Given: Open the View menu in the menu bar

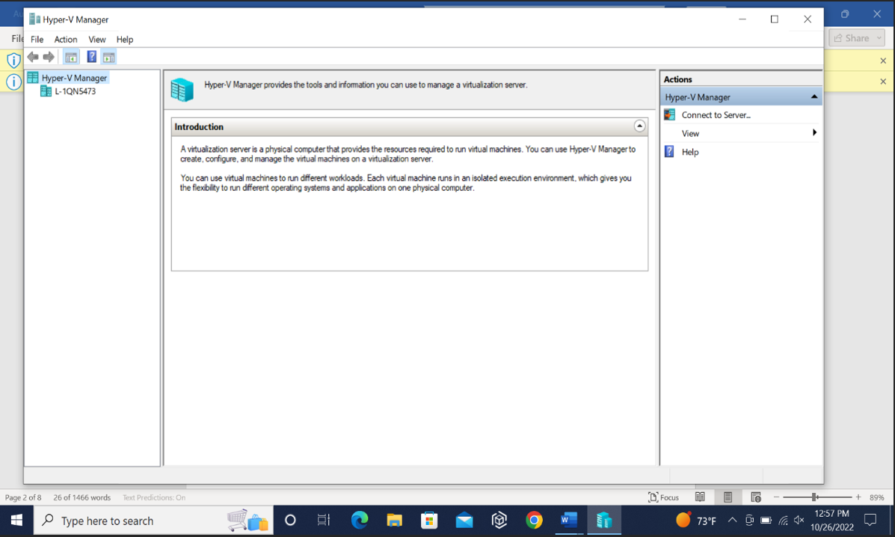Looking at the screenshot, I should pos(97,40).
